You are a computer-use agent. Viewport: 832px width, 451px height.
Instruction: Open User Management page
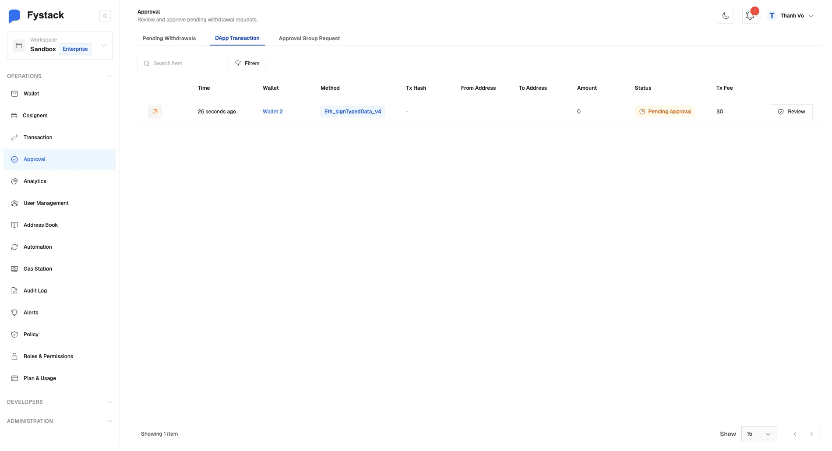[x=60, y=203]
